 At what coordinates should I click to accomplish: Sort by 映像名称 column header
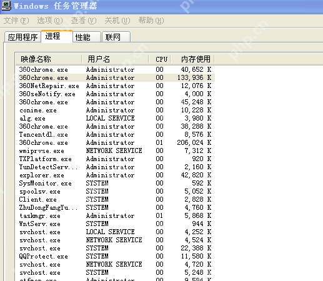(x=49, y=59)
